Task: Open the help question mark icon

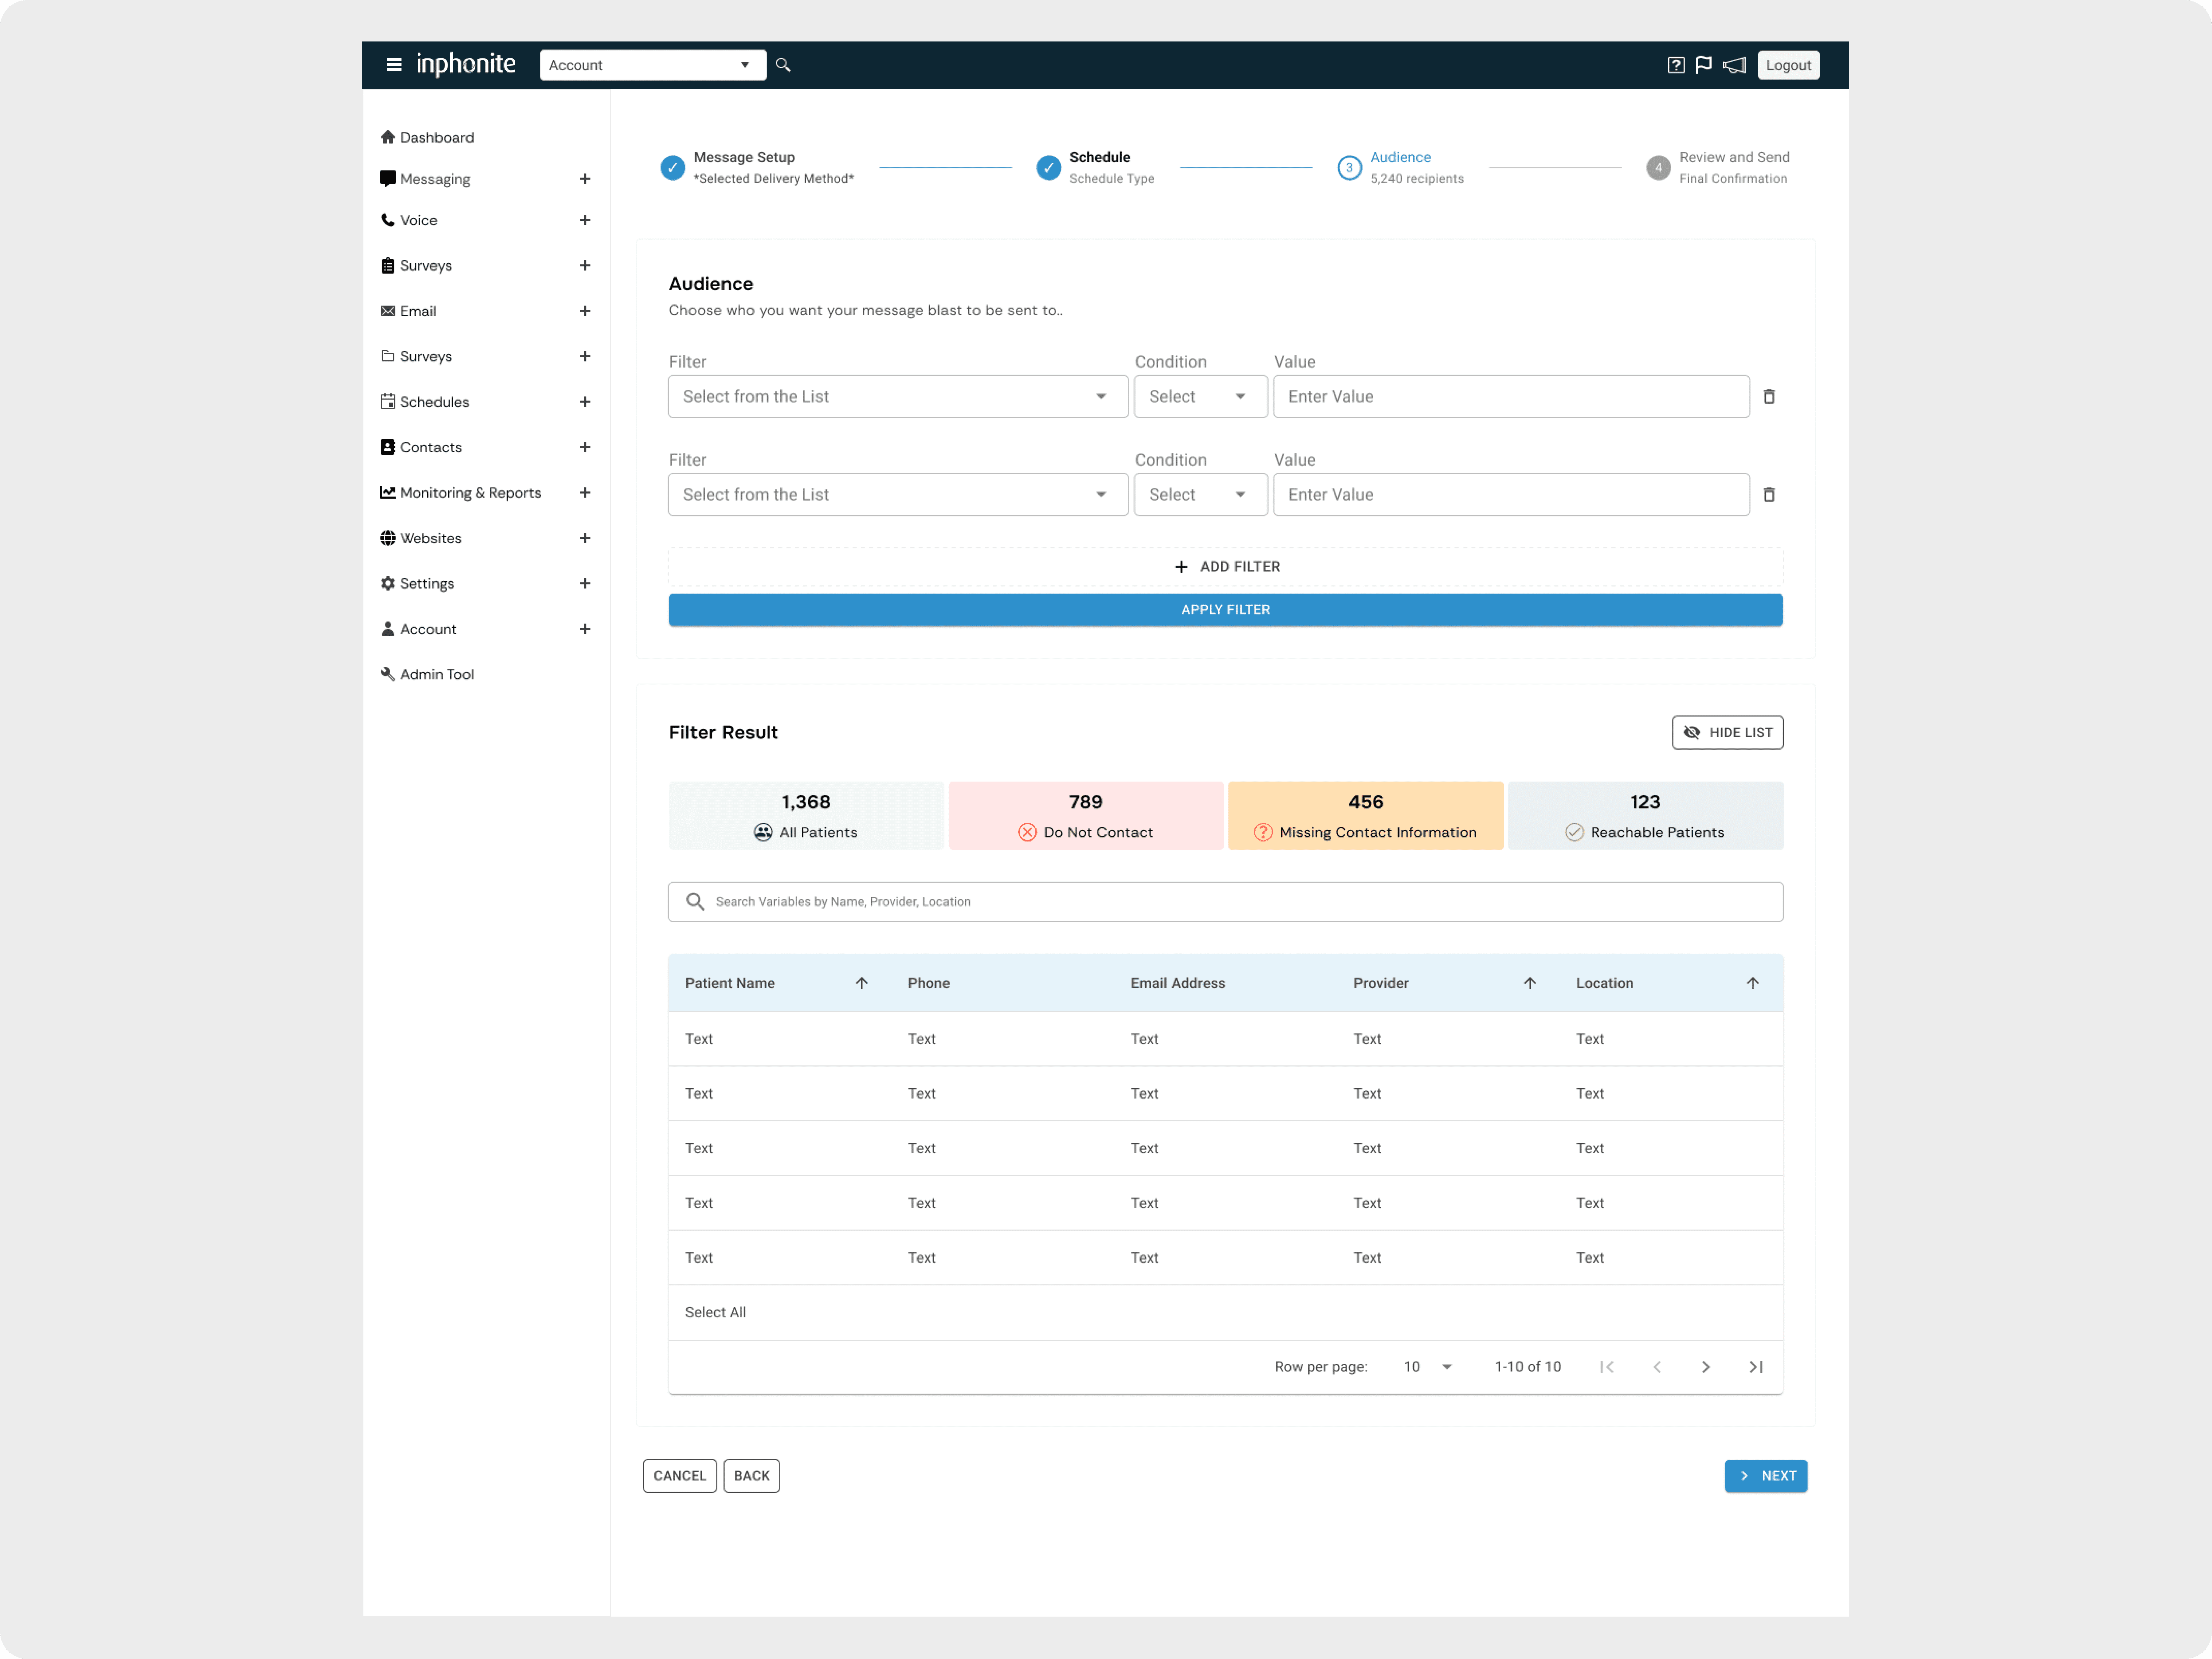Action: 1676,65
